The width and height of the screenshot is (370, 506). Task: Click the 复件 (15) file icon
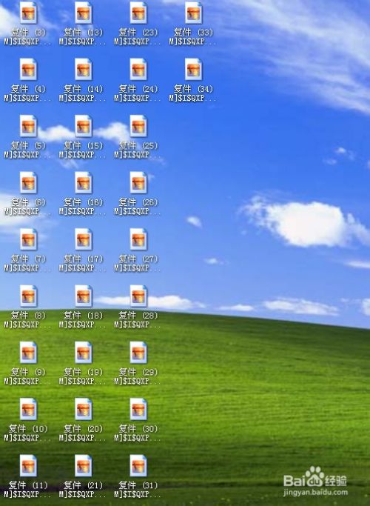(84, 126)
